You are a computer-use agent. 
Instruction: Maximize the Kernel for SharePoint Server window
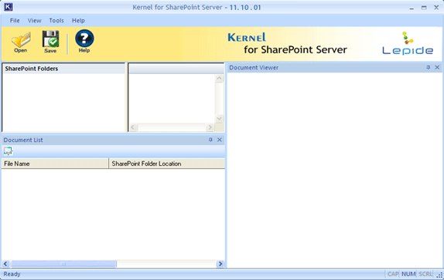424,8
